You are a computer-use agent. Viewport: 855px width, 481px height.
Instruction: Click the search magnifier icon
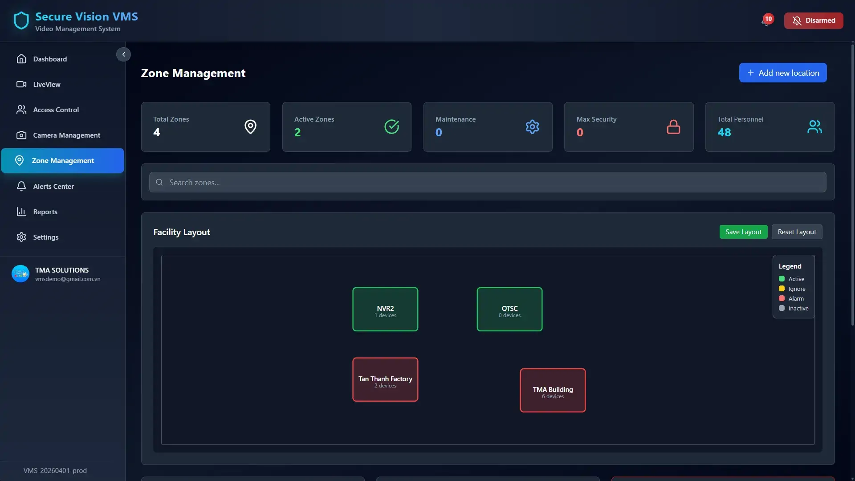pos(159,182)
